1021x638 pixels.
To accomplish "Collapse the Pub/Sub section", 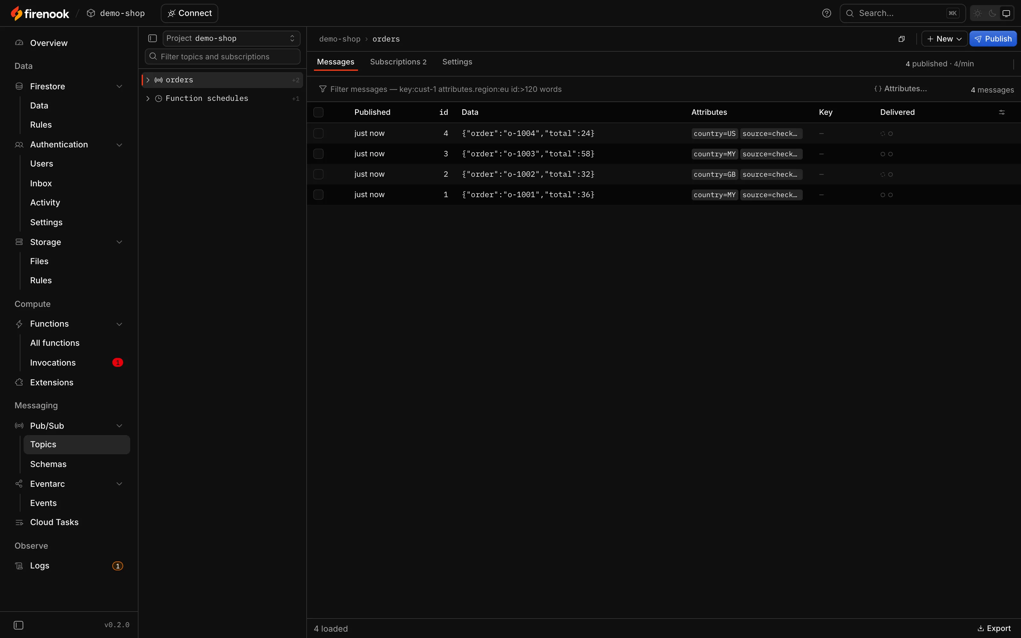I will pos(119,426).
